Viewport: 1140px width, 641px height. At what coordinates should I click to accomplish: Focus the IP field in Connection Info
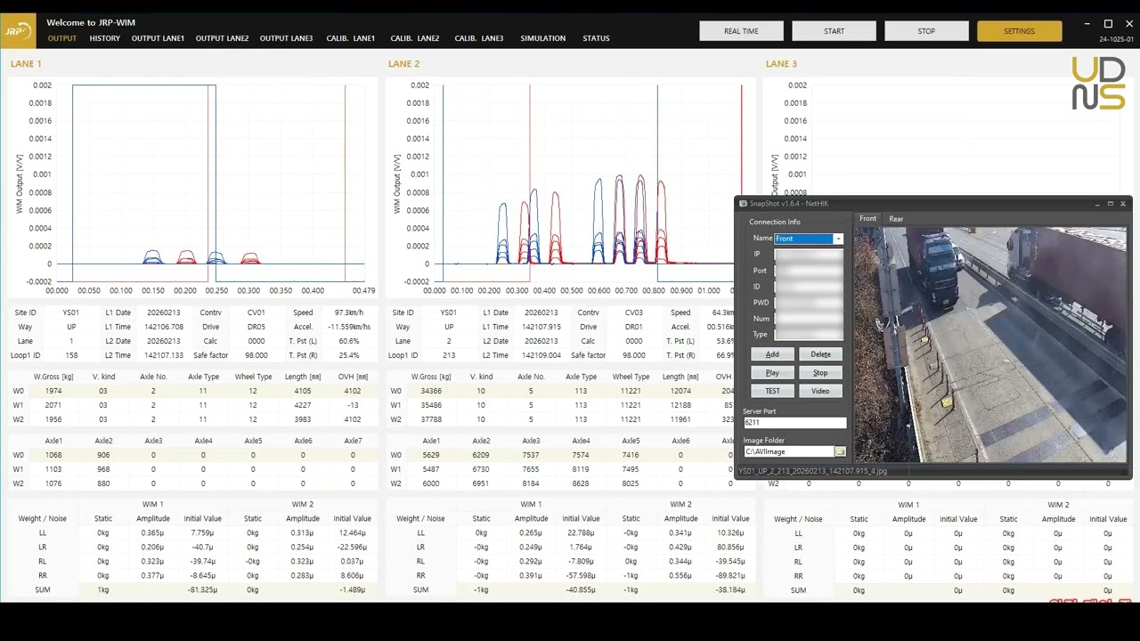tap(809, 255)
